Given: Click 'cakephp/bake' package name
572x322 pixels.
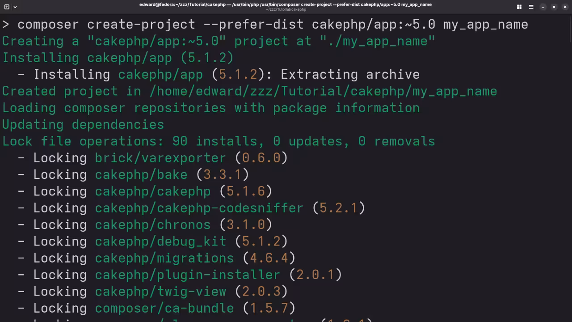Looking at the screenshot, I should (141, 174).
